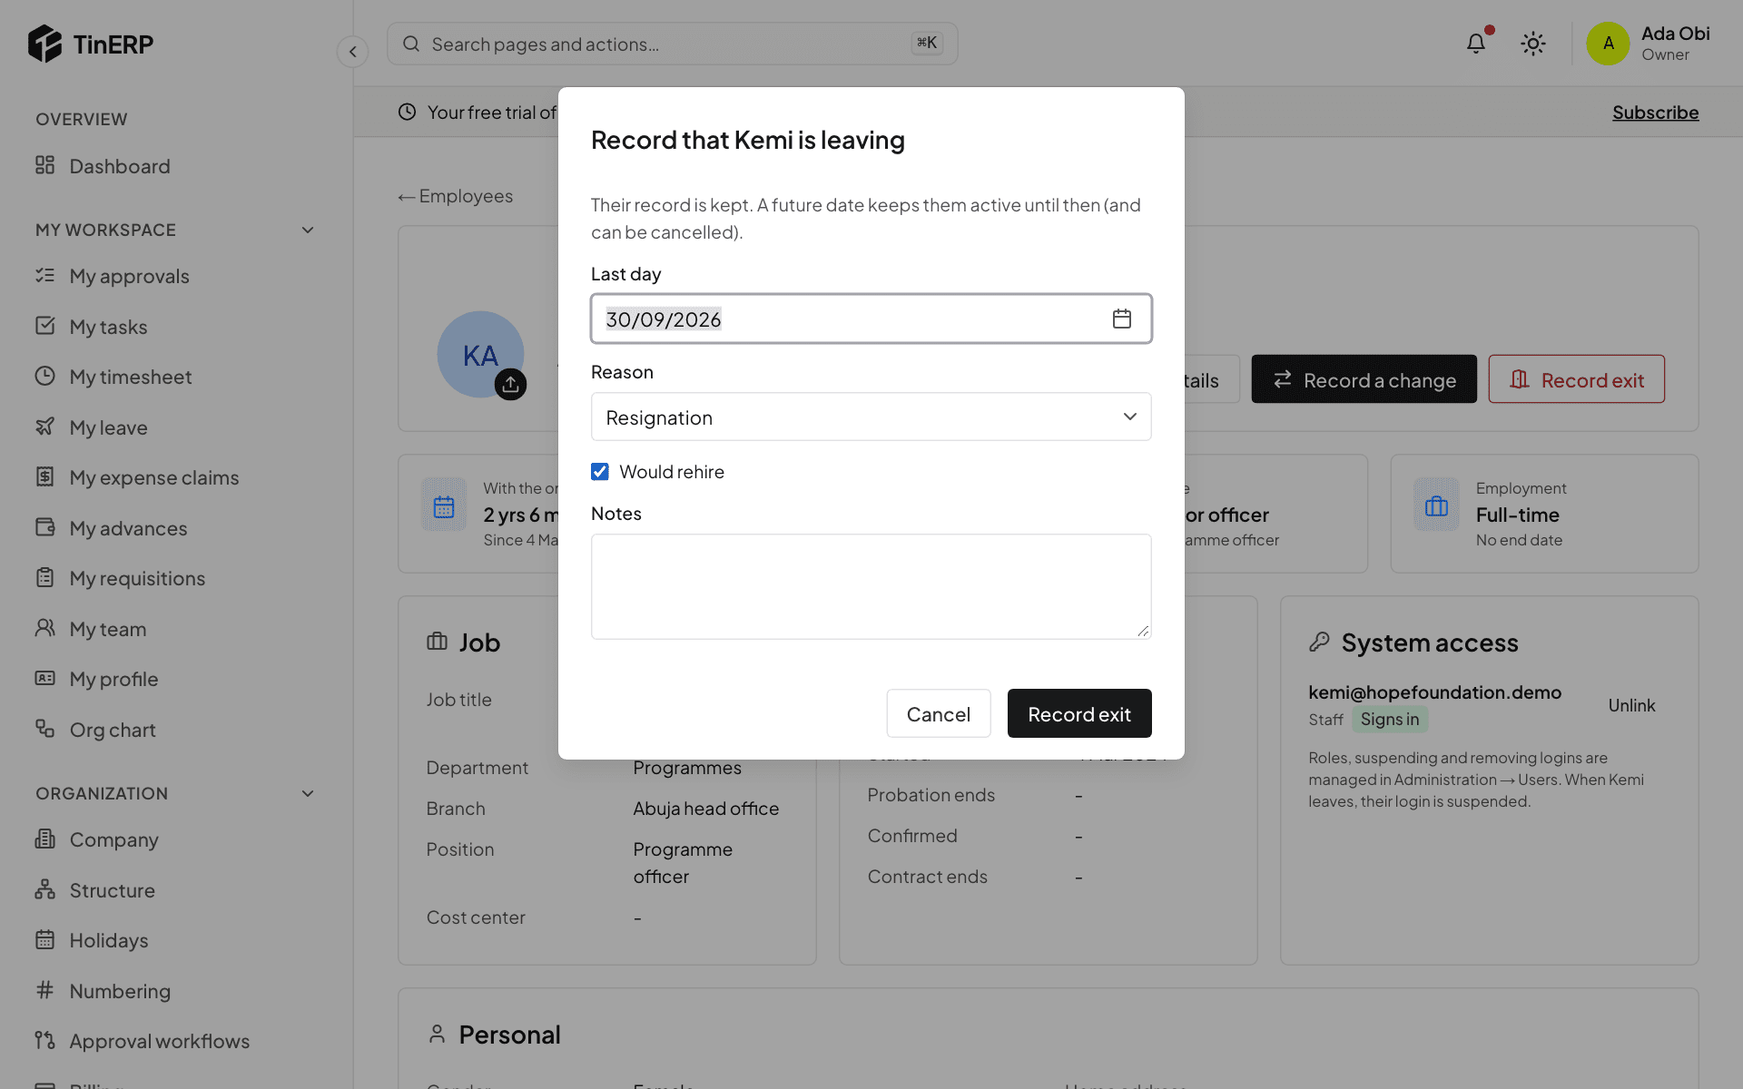Viewport: 1743px width, 1089px height.
Task: Click the Approval workflows icon
Action: (44, 1040)
